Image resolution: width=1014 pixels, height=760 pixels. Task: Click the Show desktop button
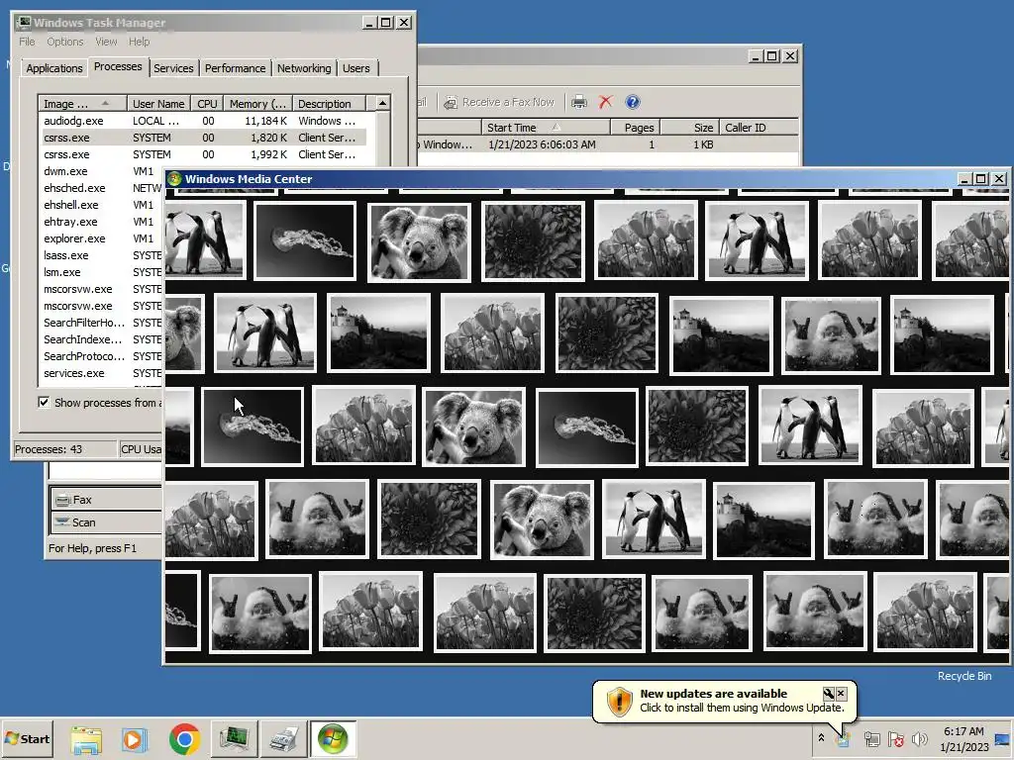[x=1004, y=738]
